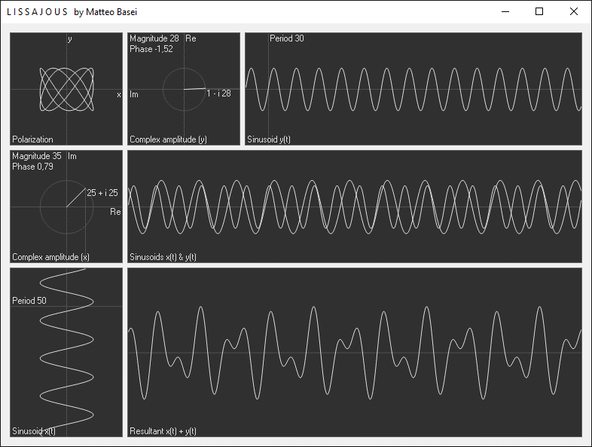Click the 'Sinusoid x(t)' caption

click(34, 431)
